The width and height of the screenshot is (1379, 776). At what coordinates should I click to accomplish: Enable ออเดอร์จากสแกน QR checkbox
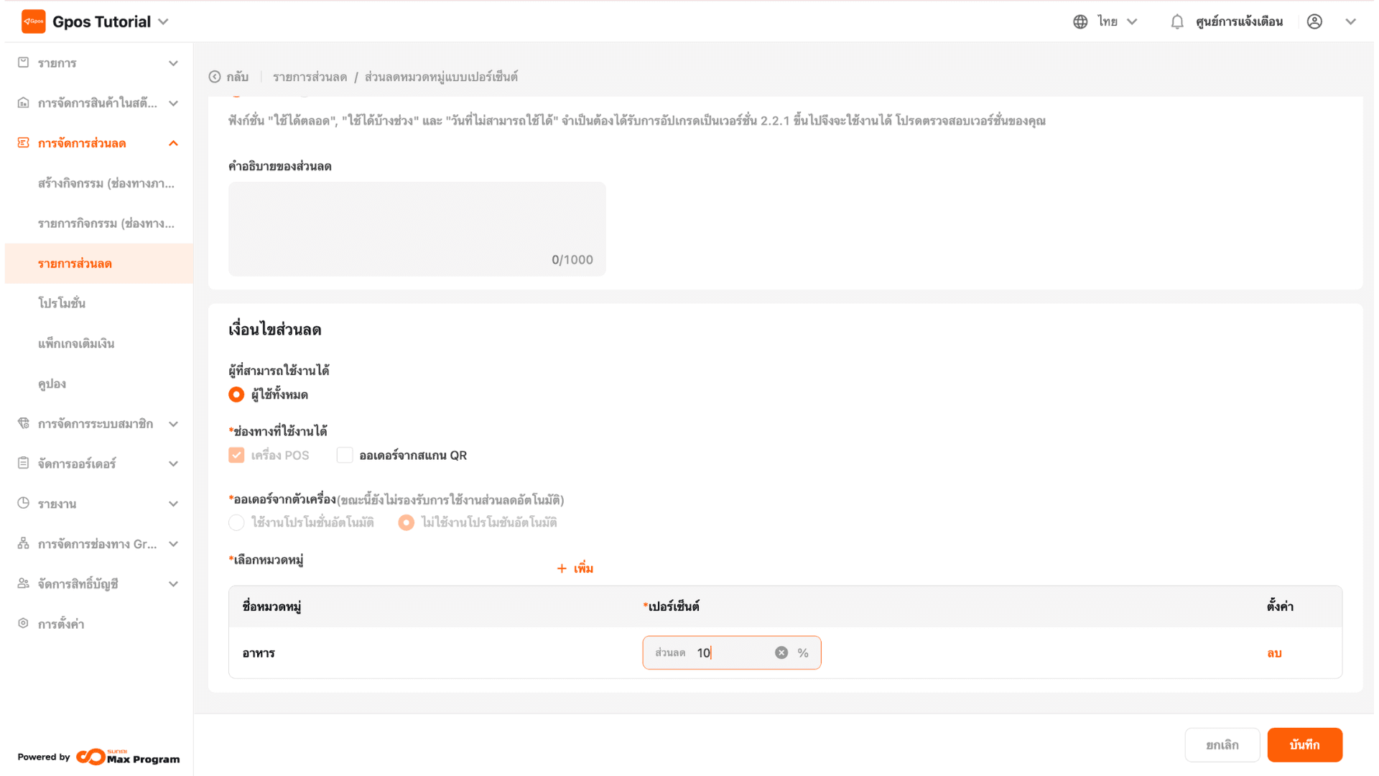click(345, 456)
